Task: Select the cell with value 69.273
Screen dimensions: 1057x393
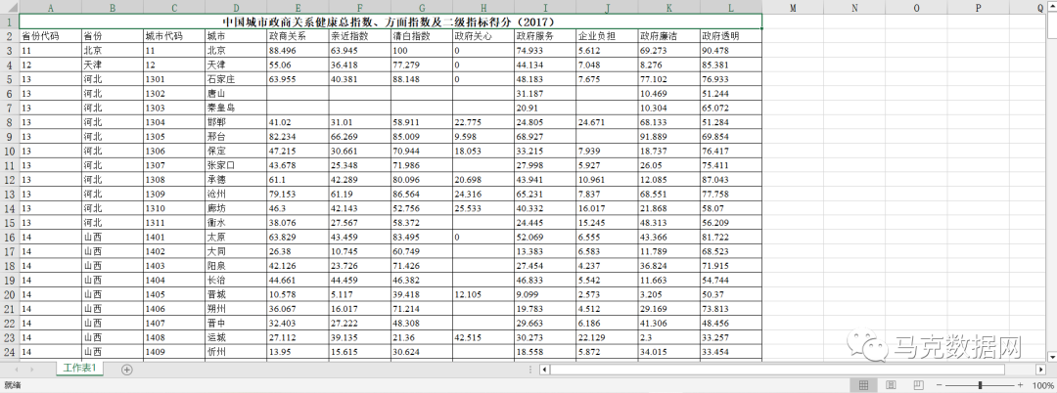Action: (x=668, y=51)
